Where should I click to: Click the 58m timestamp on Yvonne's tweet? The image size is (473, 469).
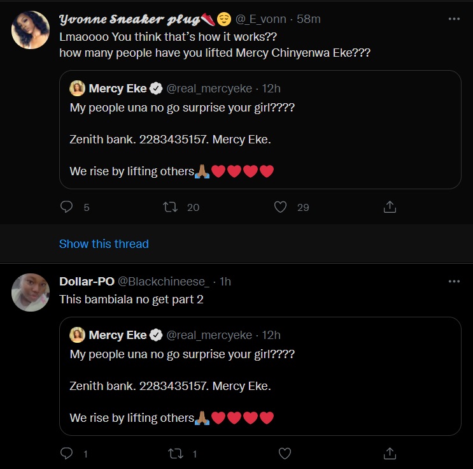point(309,19)
